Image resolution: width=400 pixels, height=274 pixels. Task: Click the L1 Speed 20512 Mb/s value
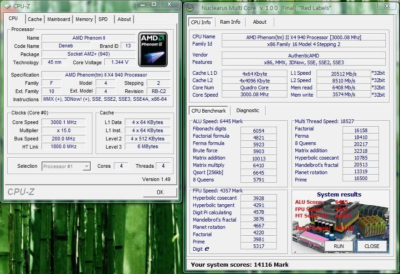click(x=344, y=74)
